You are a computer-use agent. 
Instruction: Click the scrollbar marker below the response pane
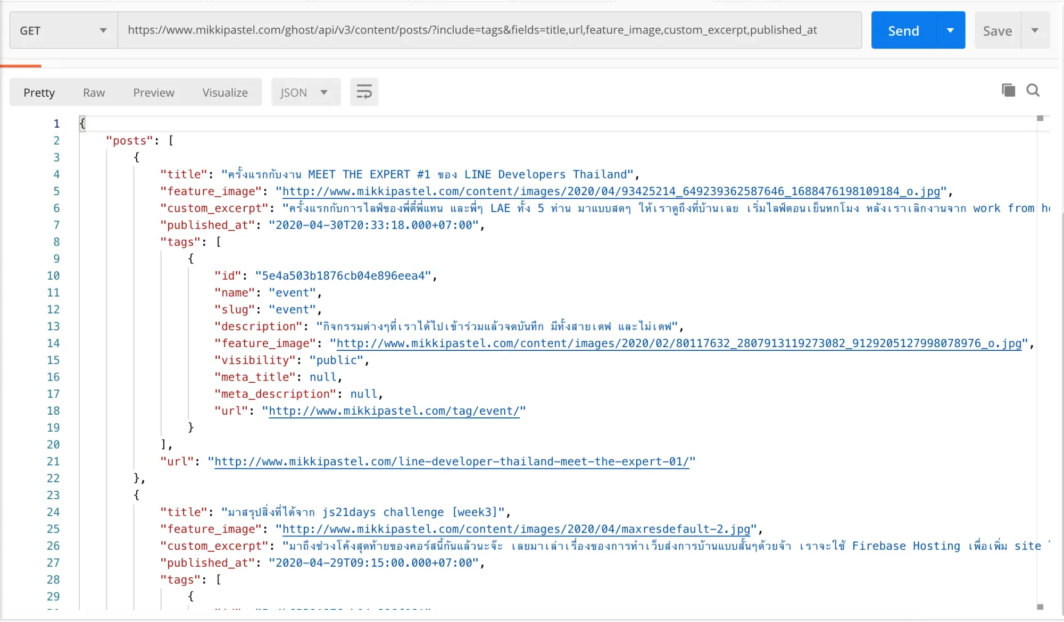(1040, 607)
